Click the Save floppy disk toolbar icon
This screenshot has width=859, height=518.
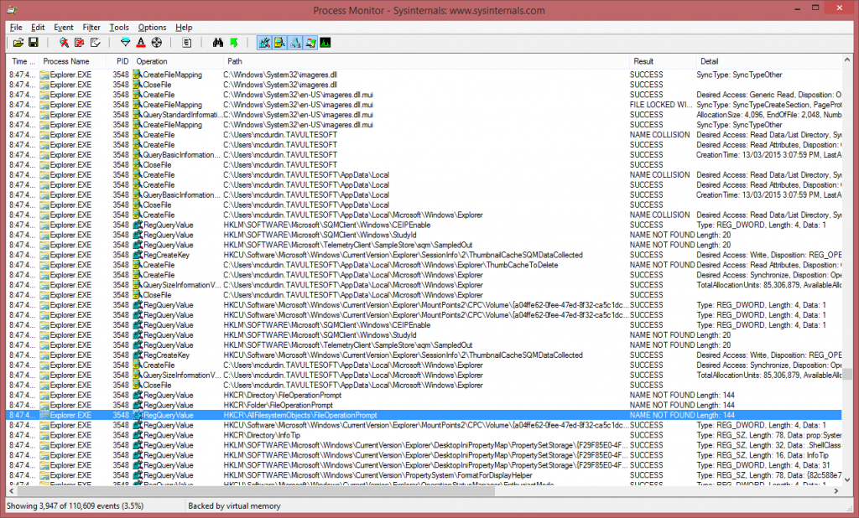tap(33, 43)
